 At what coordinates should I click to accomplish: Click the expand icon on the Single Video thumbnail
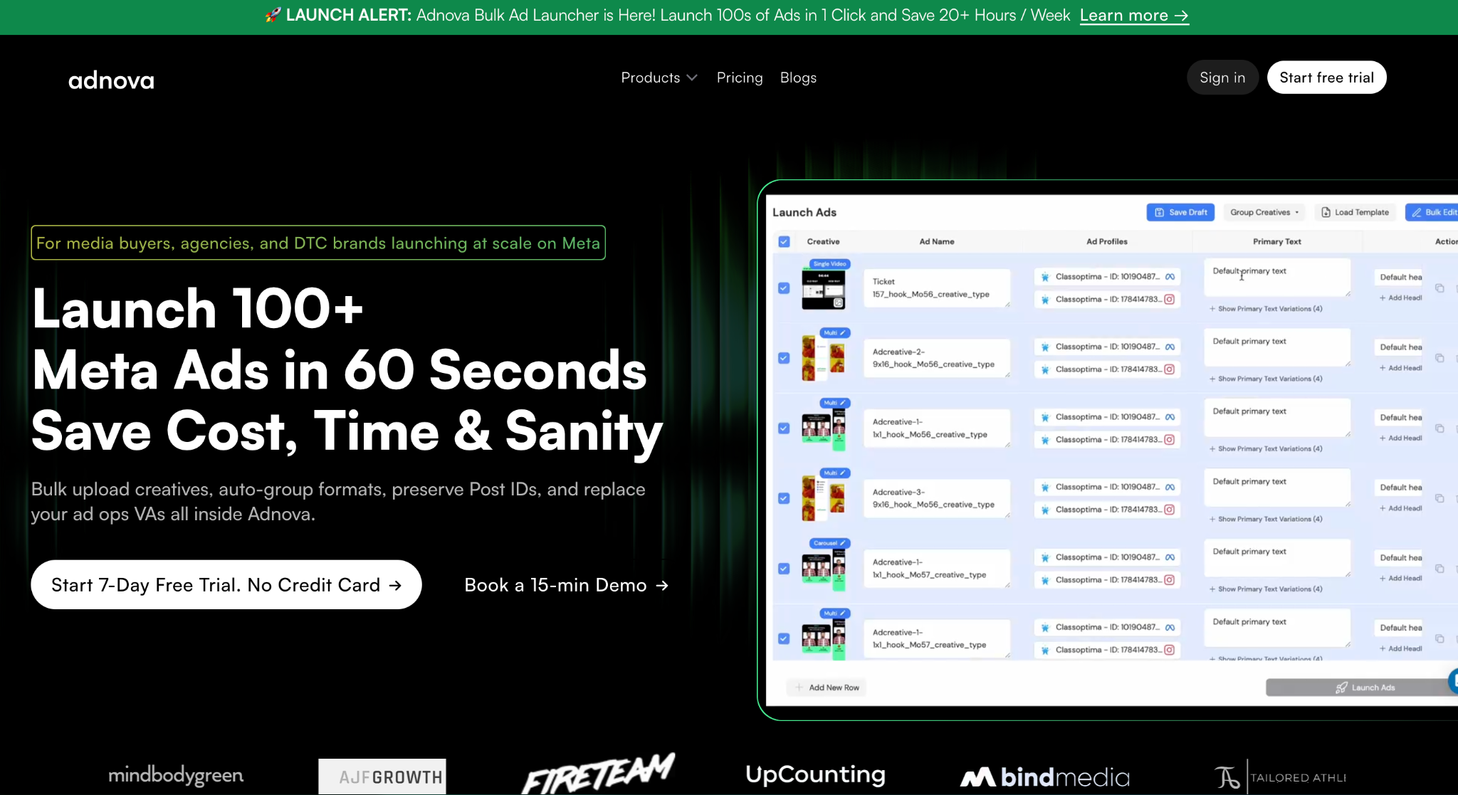click(838, 303)
